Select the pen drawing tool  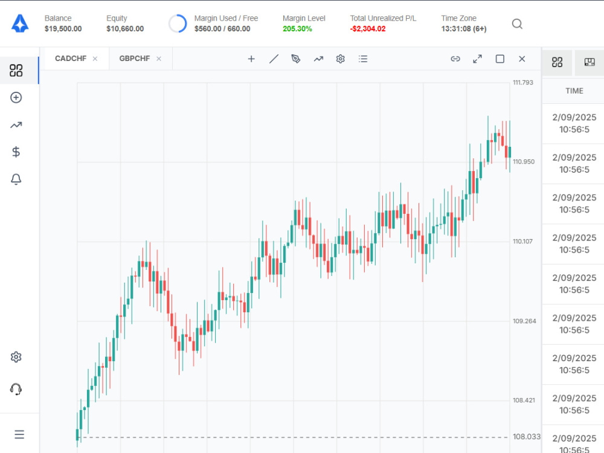pos(295,59)
